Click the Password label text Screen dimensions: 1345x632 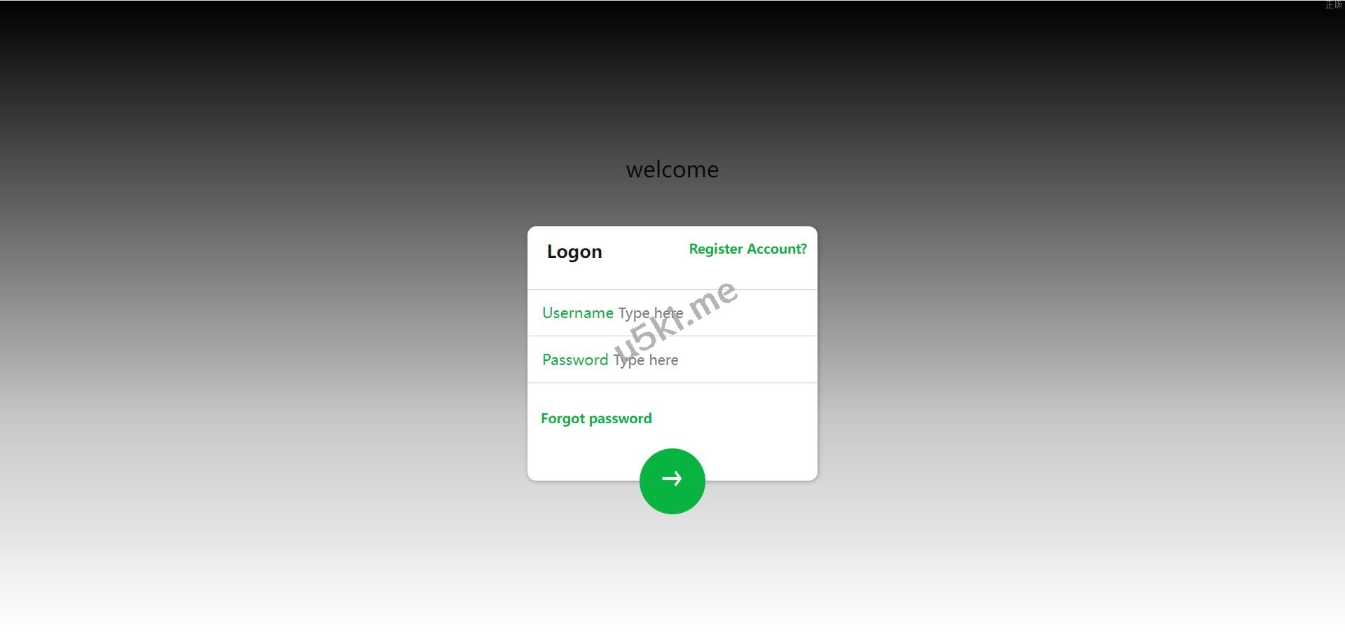(x=575, y=359)
